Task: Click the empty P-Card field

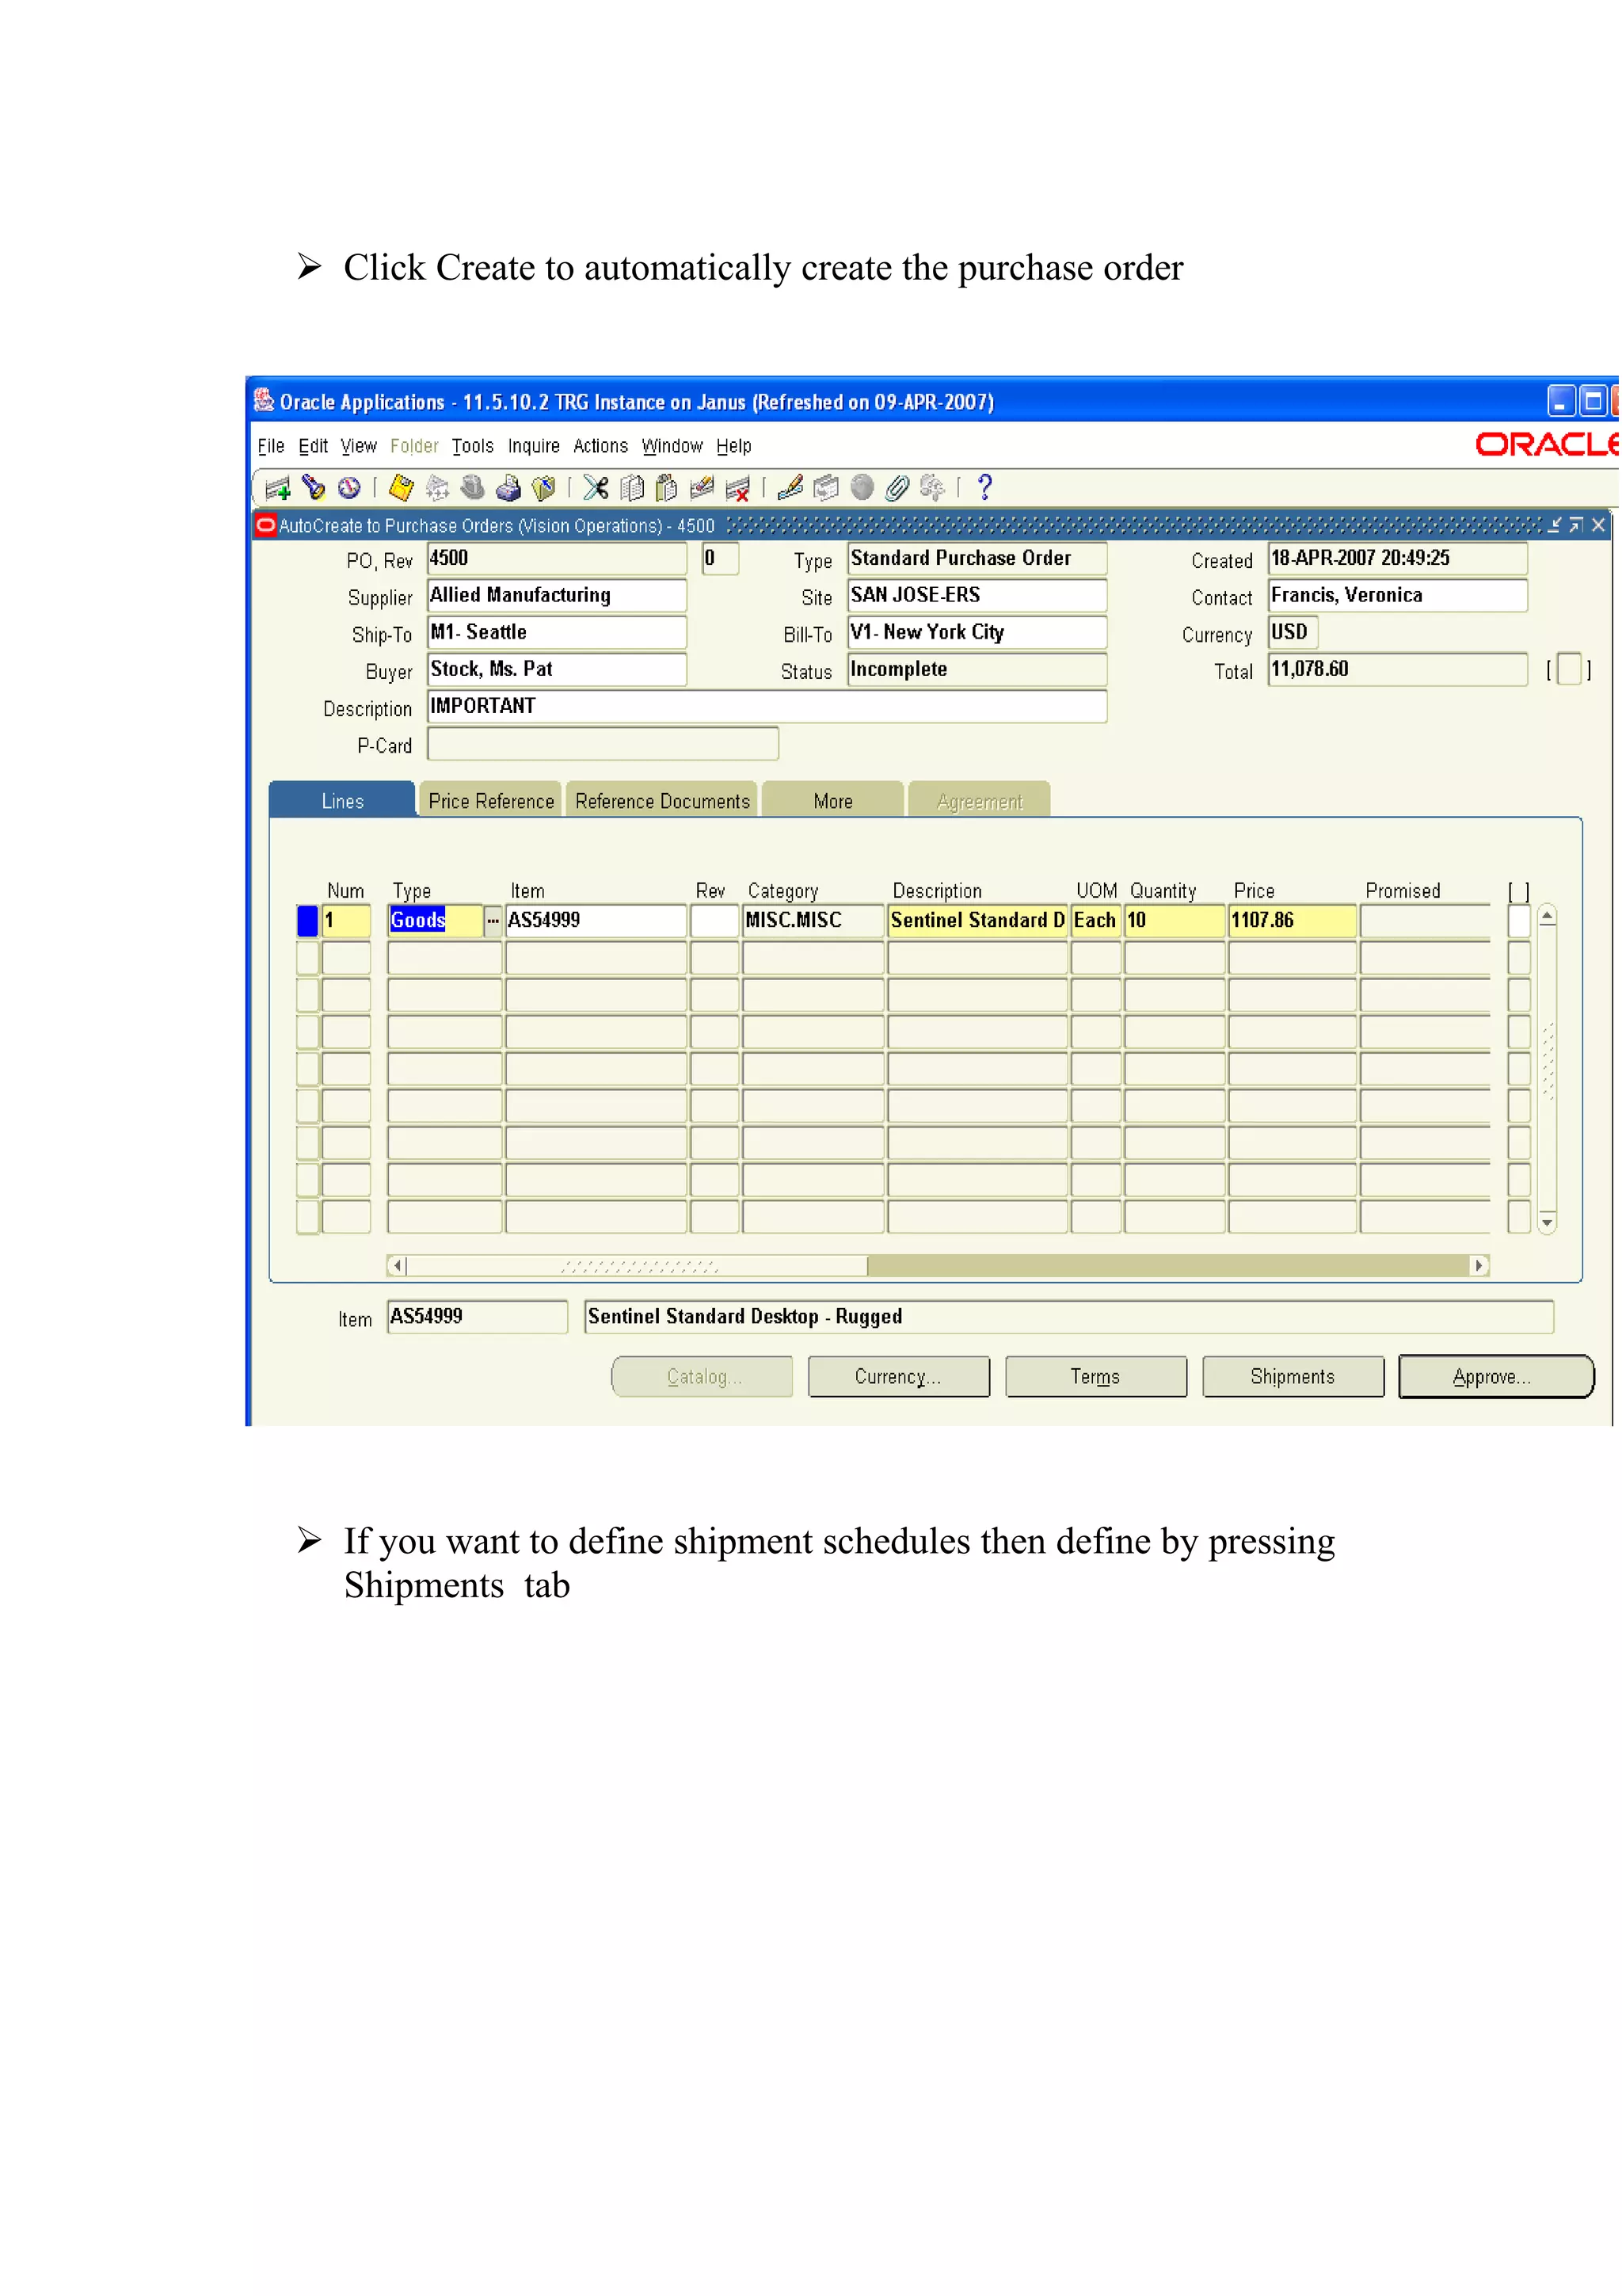Action: 603,745
